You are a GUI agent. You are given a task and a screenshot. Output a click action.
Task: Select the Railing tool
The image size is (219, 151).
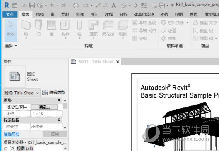(173, 23)
